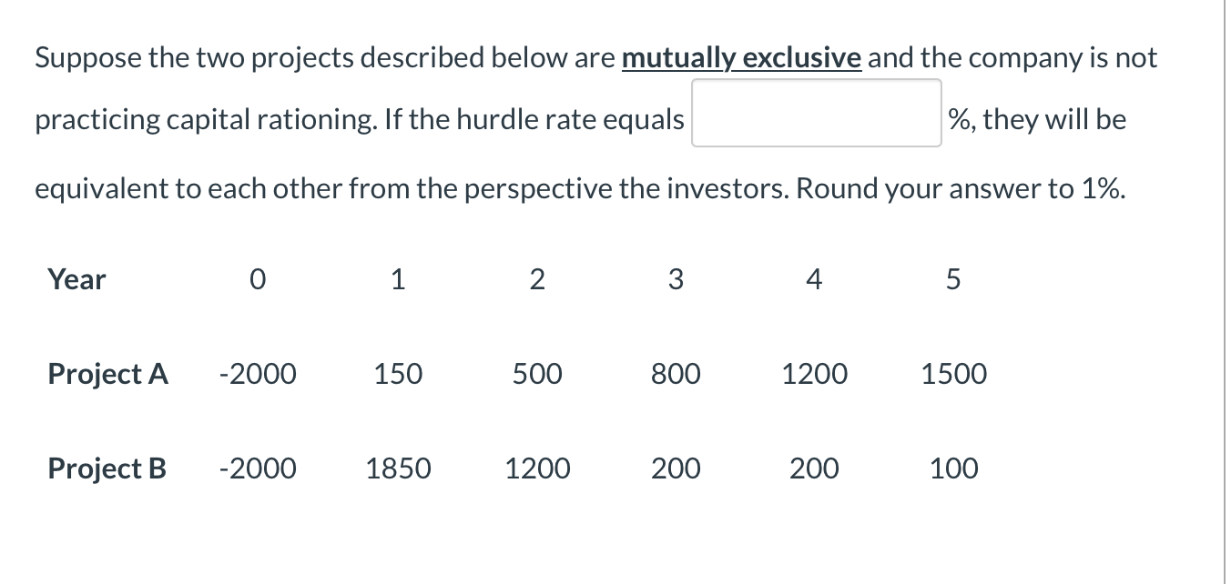Image resolution: width=1231 pixels, height=584 pixels.
Task: Click Project A's cash flow of 1500
Action: coord(953,374)
